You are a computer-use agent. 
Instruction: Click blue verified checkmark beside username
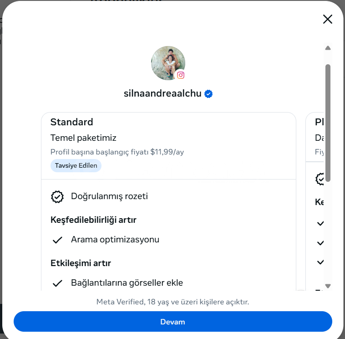(x=209, y=94)
